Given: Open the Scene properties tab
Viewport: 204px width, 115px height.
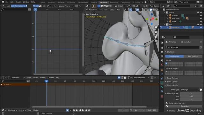Looking at the screenshot, I should pyautogui.click(x=162, y=60).
